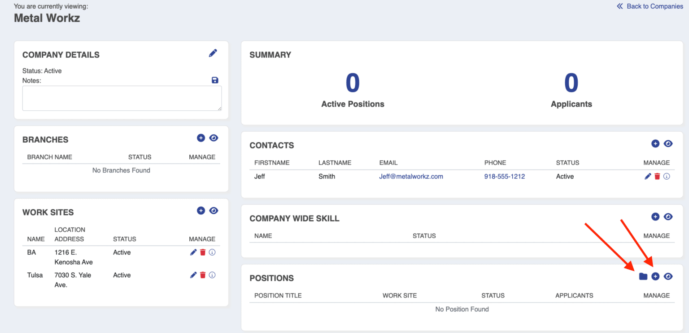689x333 pixels.
Task: Delete the Tulsa work site
Action: [x=203, y=275]
